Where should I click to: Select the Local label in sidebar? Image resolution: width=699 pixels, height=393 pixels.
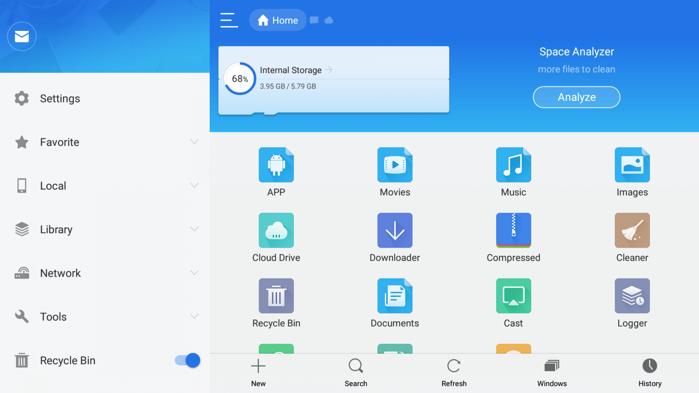coord(53,186)
